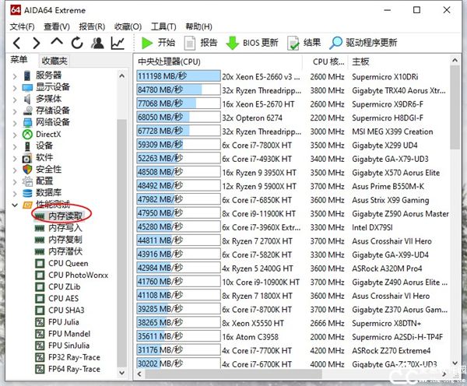Select the 多媒体 speaker icon

(27, 99)
